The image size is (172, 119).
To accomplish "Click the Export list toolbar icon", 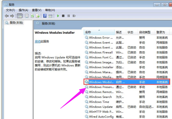I will [38, 16].
